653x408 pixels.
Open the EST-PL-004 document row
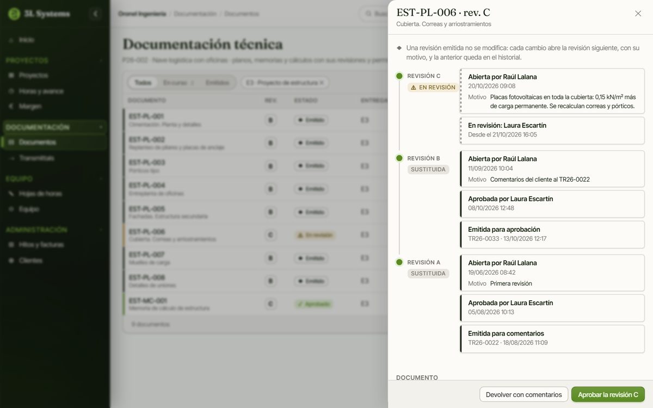(256, 189)
